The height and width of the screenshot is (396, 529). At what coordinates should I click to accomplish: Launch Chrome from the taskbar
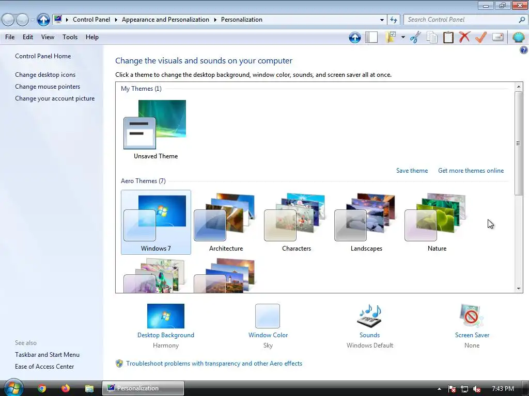coord(42,388)
